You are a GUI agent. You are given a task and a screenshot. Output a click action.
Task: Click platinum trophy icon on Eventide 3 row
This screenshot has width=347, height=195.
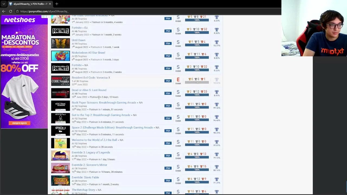coord(217,154)
